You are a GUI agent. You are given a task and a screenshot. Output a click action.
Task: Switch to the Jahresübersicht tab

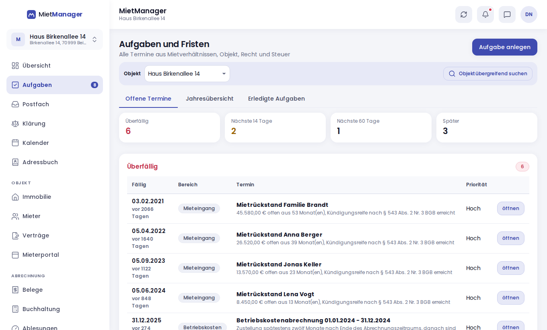(x=210, y=99)
